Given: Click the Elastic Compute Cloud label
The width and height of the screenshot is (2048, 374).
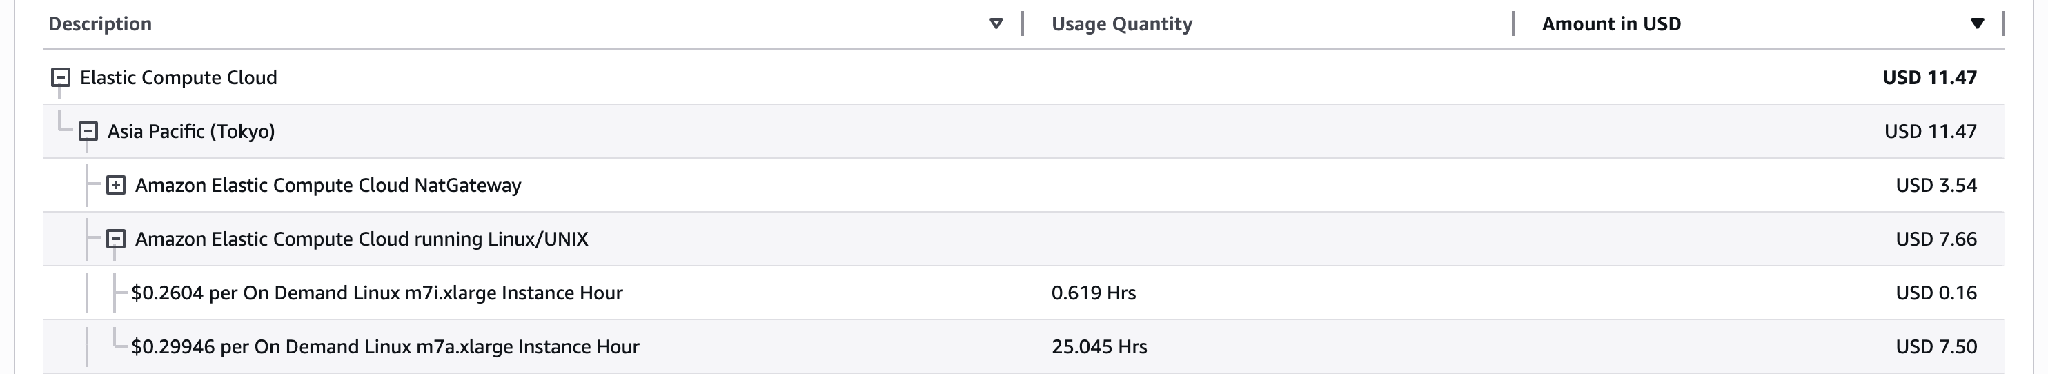Looking at the screenshot, I should [x=178, y=77].
